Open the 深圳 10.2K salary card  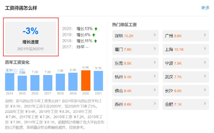135,36
